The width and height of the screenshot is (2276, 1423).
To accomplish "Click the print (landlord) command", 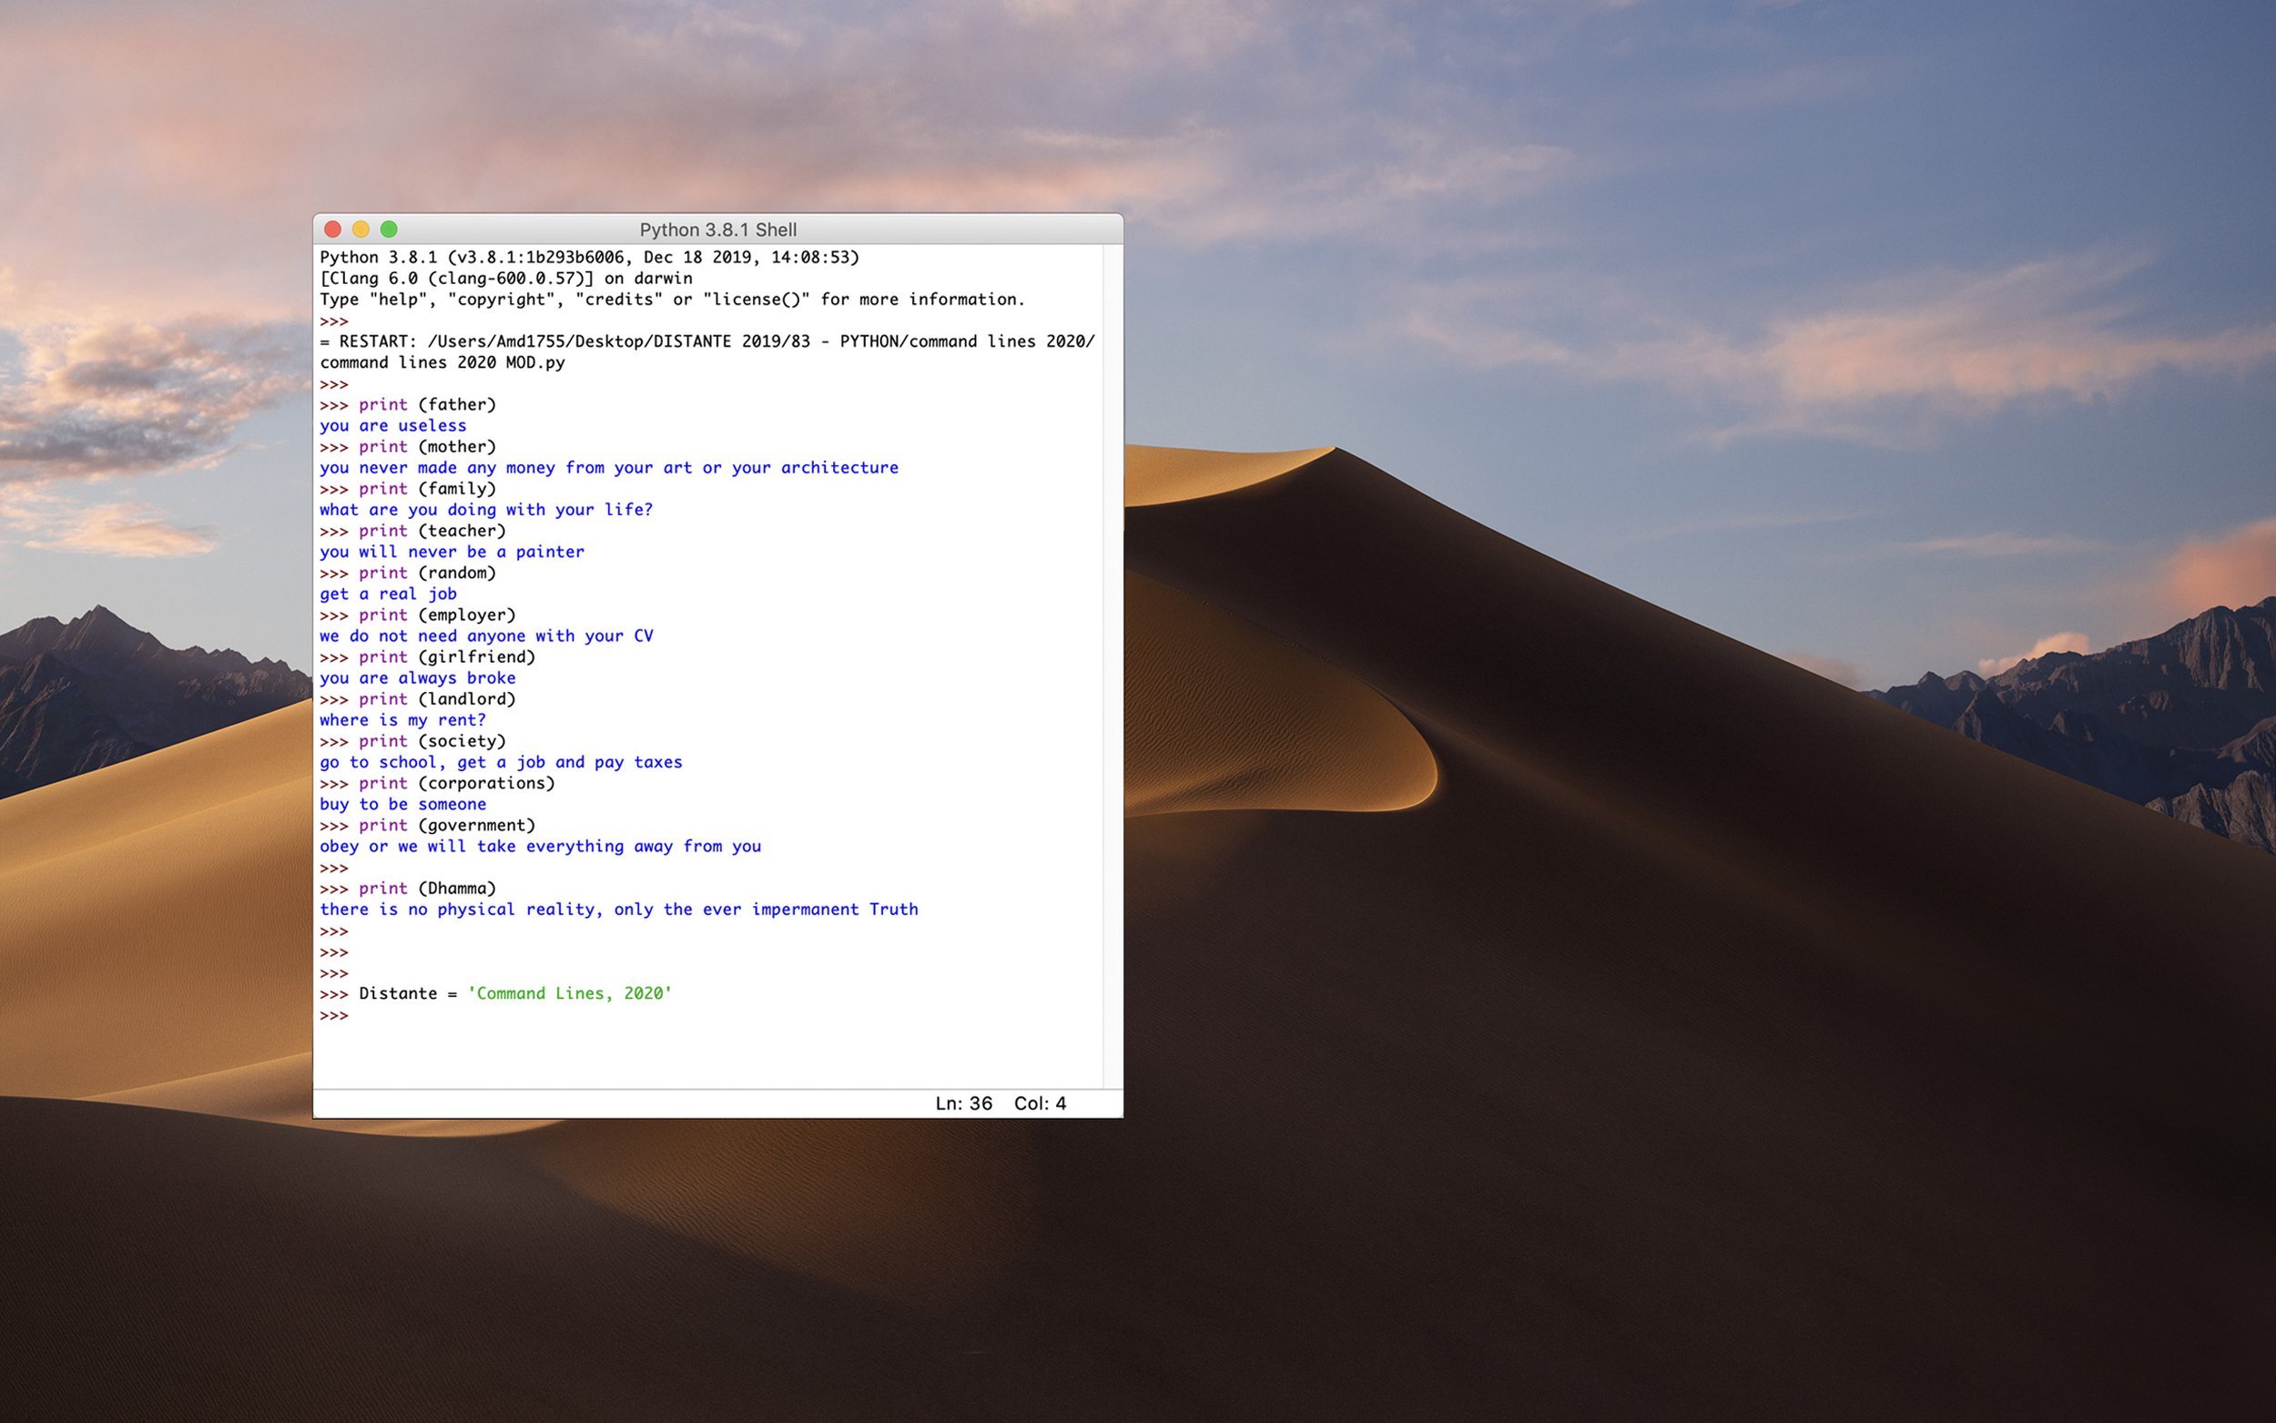I will 437,699.
